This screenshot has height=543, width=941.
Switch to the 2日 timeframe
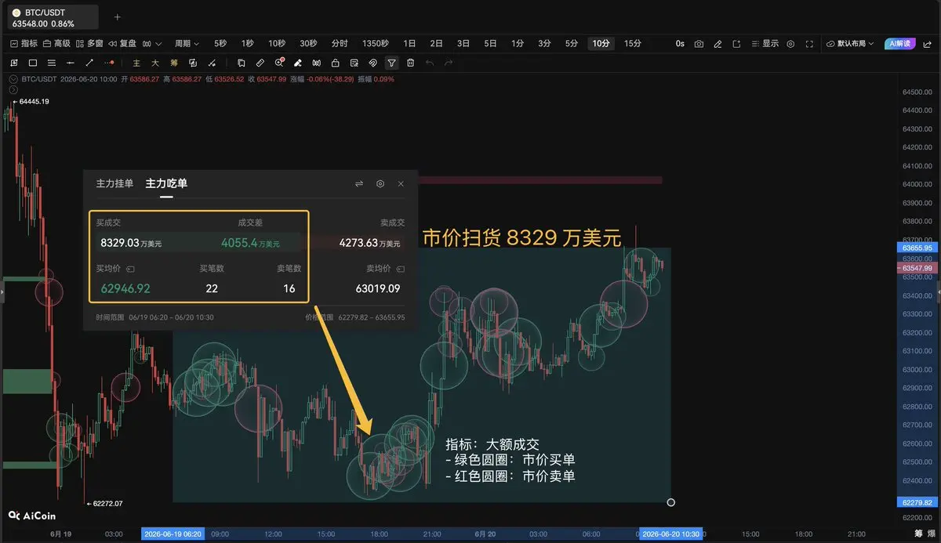[x=437, y=44]
